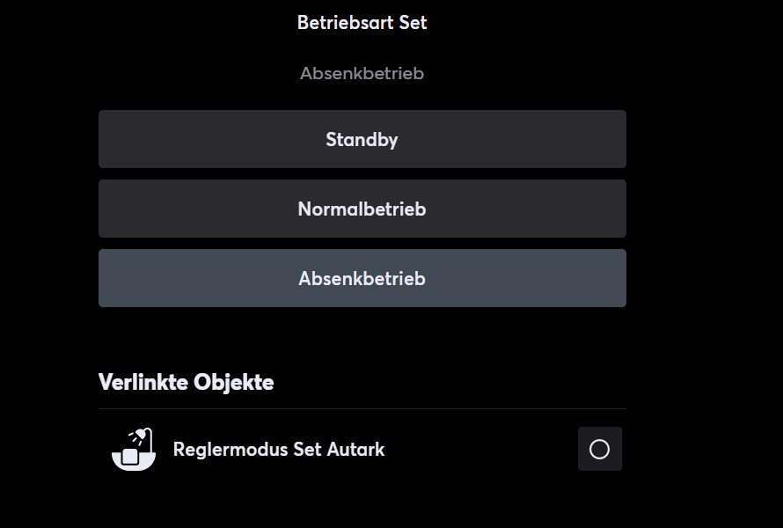Select the Standby operating mode button

pyautogui.click(x=362, y=139)
